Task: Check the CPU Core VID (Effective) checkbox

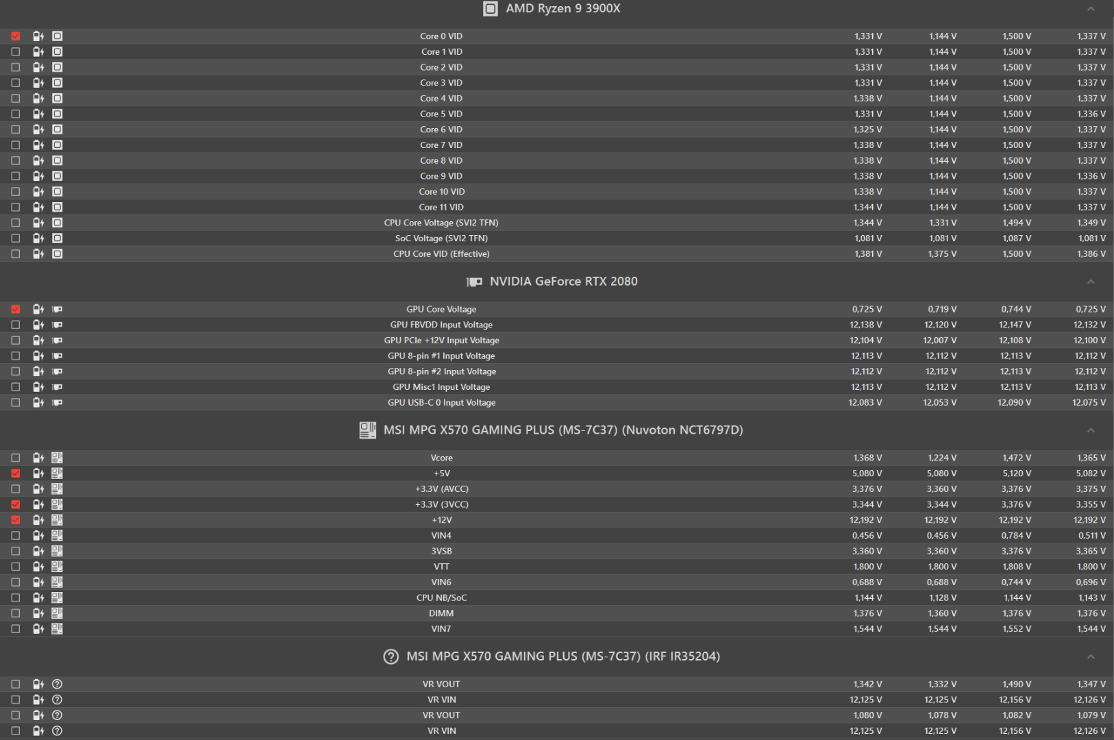Action: click(16, 254)
